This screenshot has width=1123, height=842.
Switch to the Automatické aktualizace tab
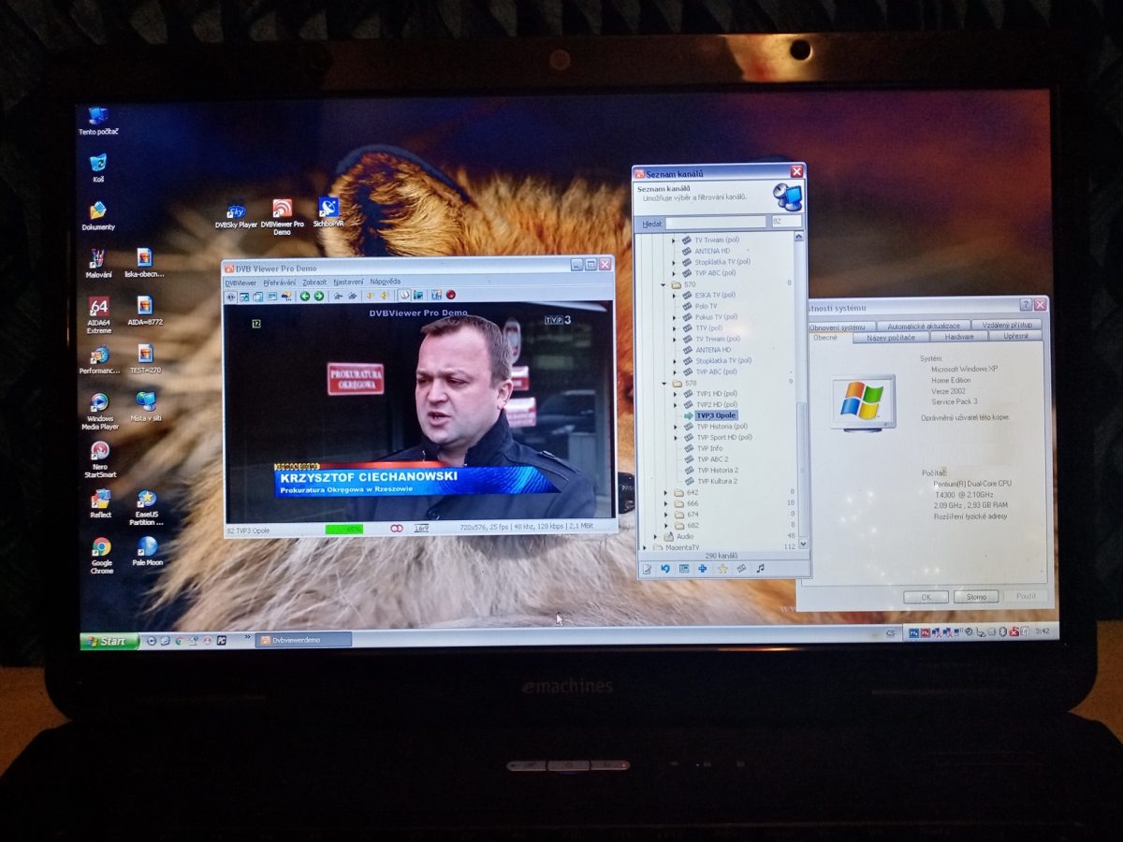pyautogui.click(x=924, y=326)
